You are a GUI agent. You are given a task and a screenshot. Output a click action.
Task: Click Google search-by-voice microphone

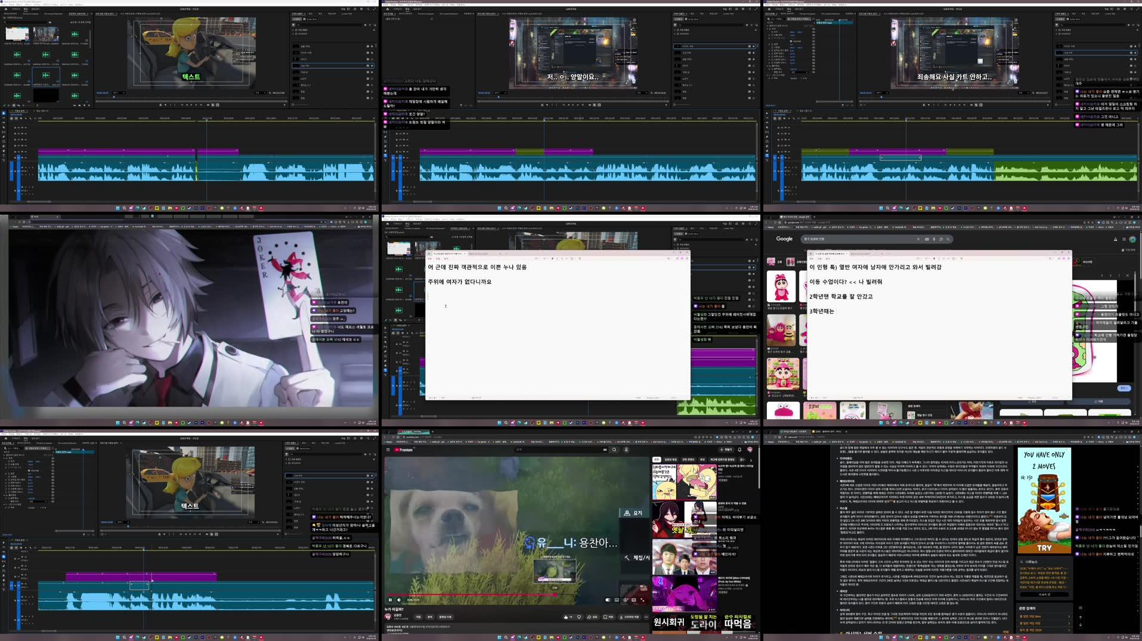click(x=934, y=239)
